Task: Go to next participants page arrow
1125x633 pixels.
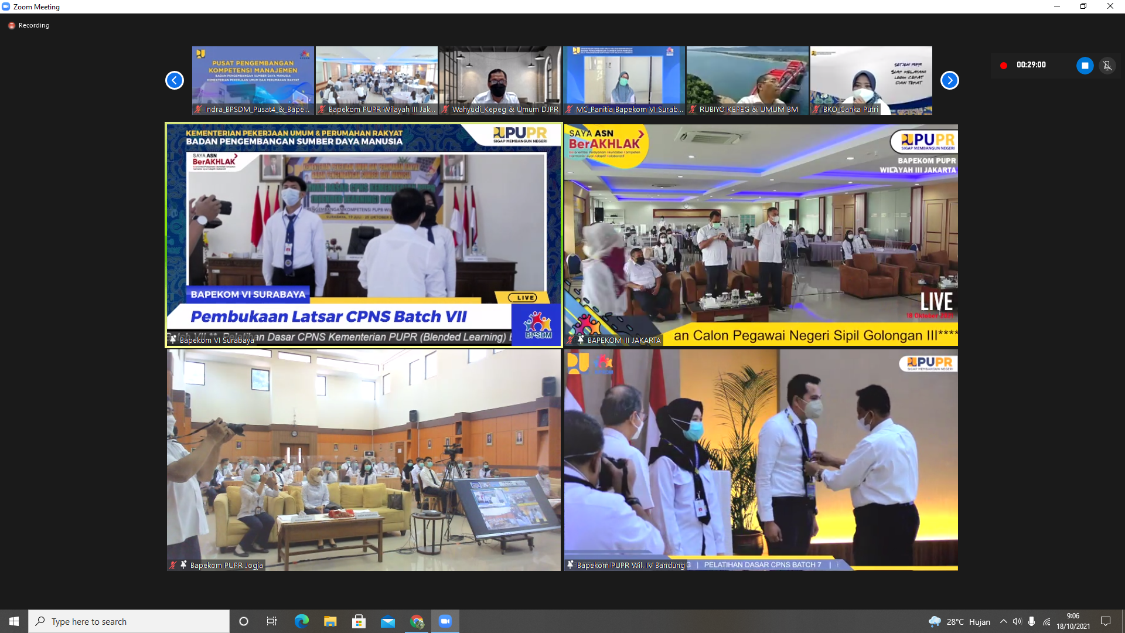Action: 950,80
